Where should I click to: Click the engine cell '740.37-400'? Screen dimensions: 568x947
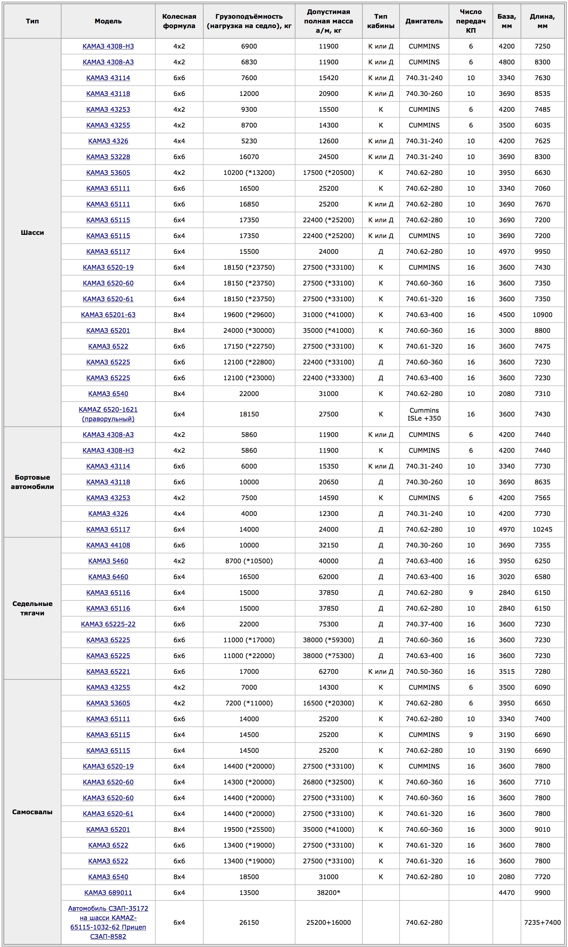tap(424, 624)
